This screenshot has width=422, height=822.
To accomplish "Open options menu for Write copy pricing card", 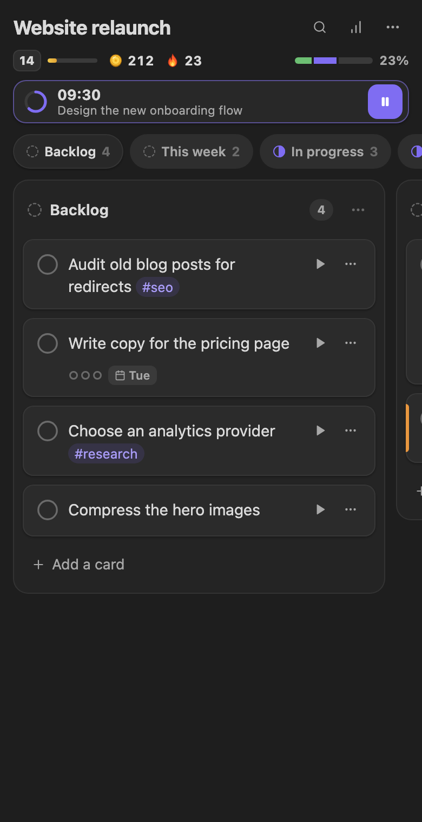I will [x=351, y=343].
